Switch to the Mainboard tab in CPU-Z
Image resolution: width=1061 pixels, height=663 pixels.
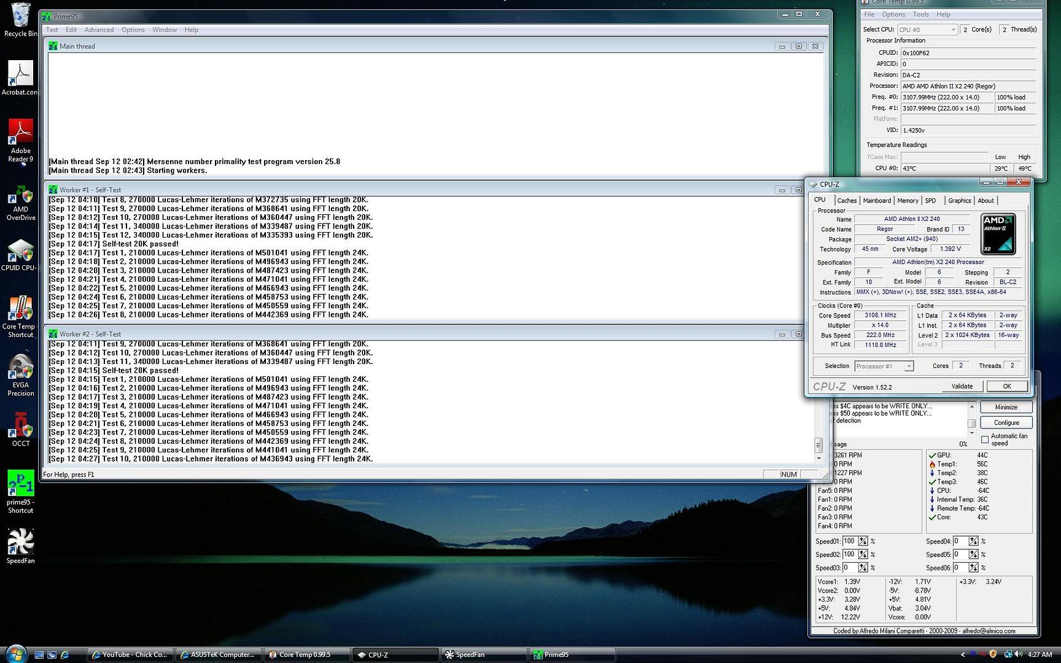[x=876, y=201]
